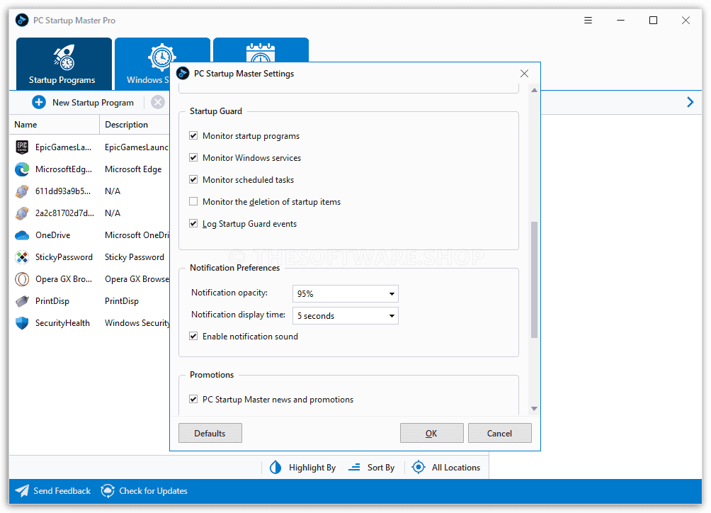The height and width of the screenshot is (513, 711).
Task: Click the PrintDisp entry icon
Action: pyautogui.click(x=22, y=300)
